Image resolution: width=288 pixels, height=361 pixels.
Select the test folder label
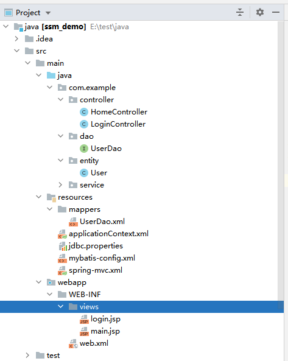point(53,356)
